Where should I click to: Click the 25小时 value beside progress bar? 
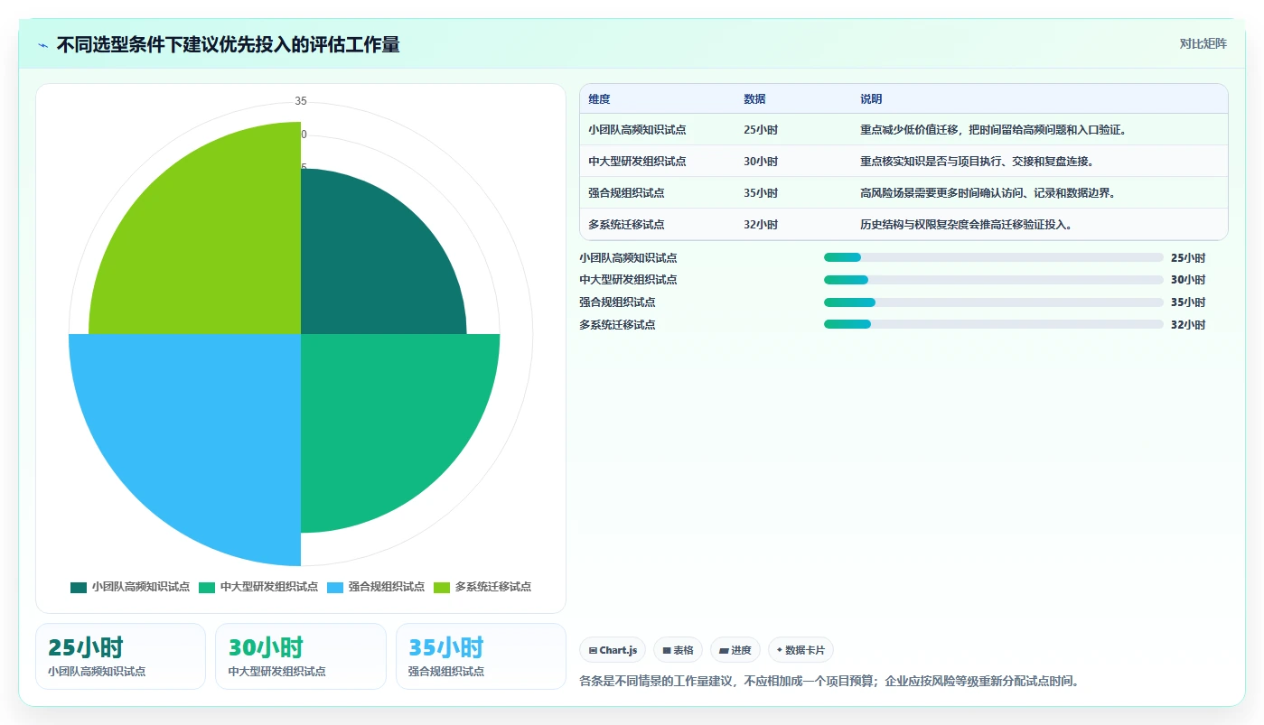click(1188, 257)
